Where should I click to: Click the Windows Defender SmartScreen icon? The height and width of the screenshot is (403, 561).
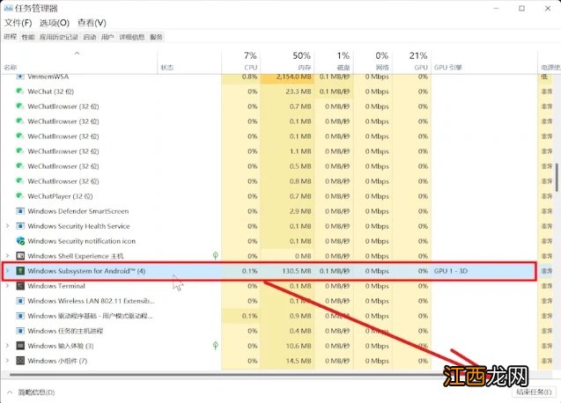[x=20, y=211]
